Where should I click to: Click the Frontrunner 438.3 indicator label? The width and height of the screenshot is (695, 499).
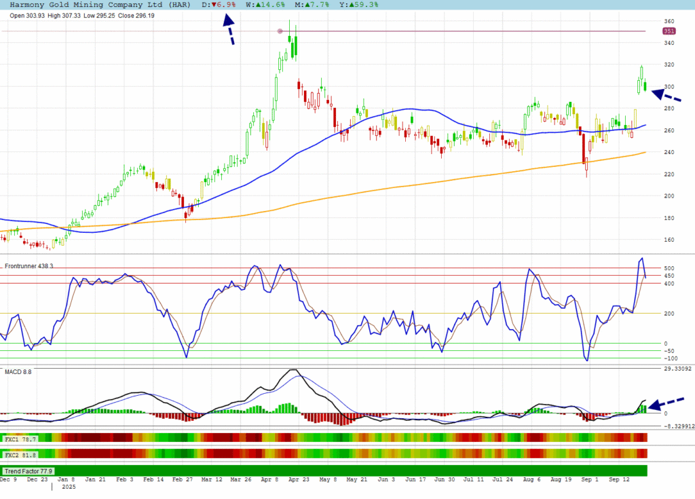tap(29, 267)
